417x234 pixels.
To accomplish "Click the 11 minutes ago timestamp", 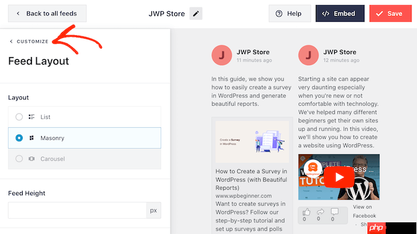I will coord(254,60).
